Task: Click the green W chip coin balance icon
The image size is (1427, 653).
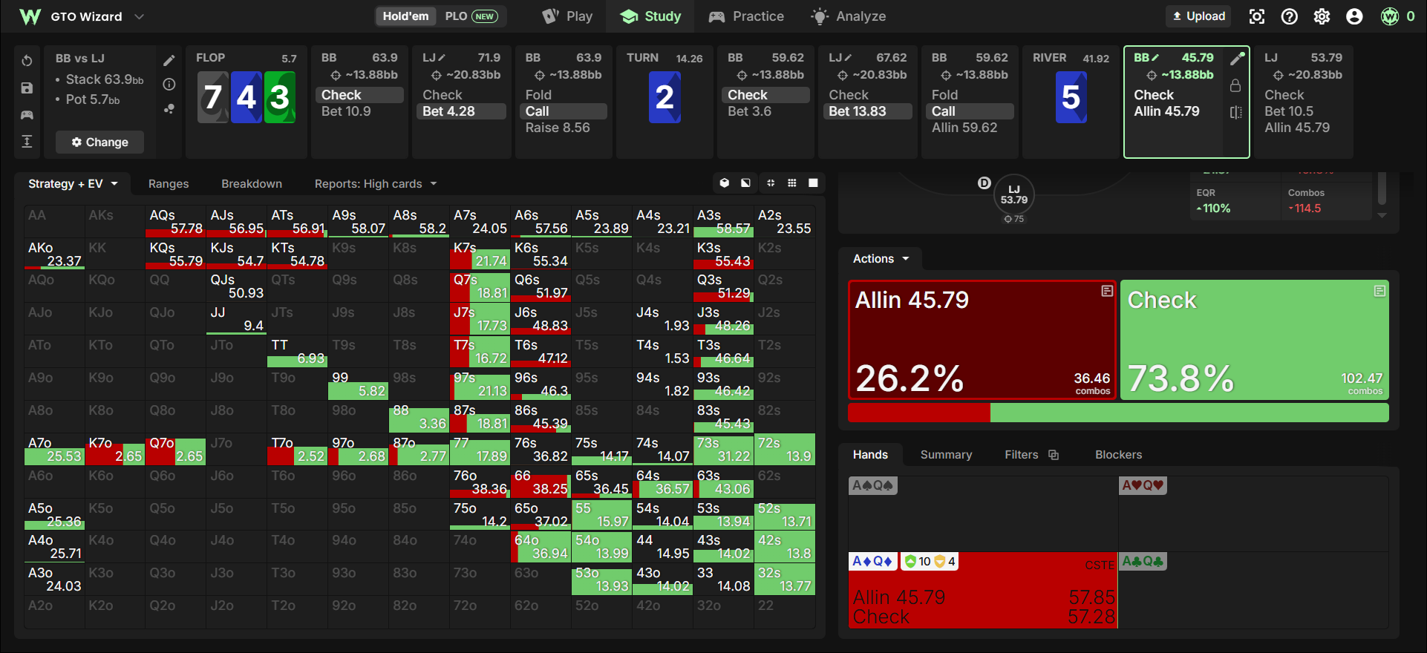Action: coord(1390,16)
